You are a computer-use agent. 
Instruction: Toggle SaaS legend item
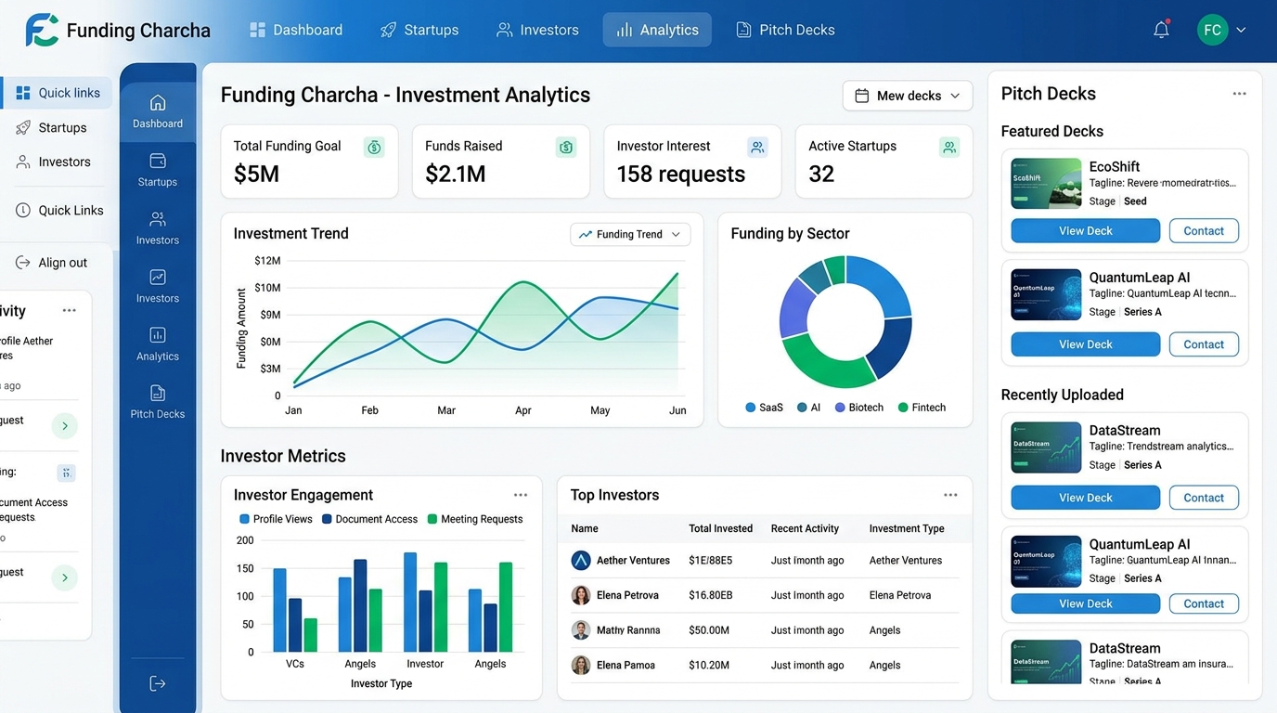(765, 408)
